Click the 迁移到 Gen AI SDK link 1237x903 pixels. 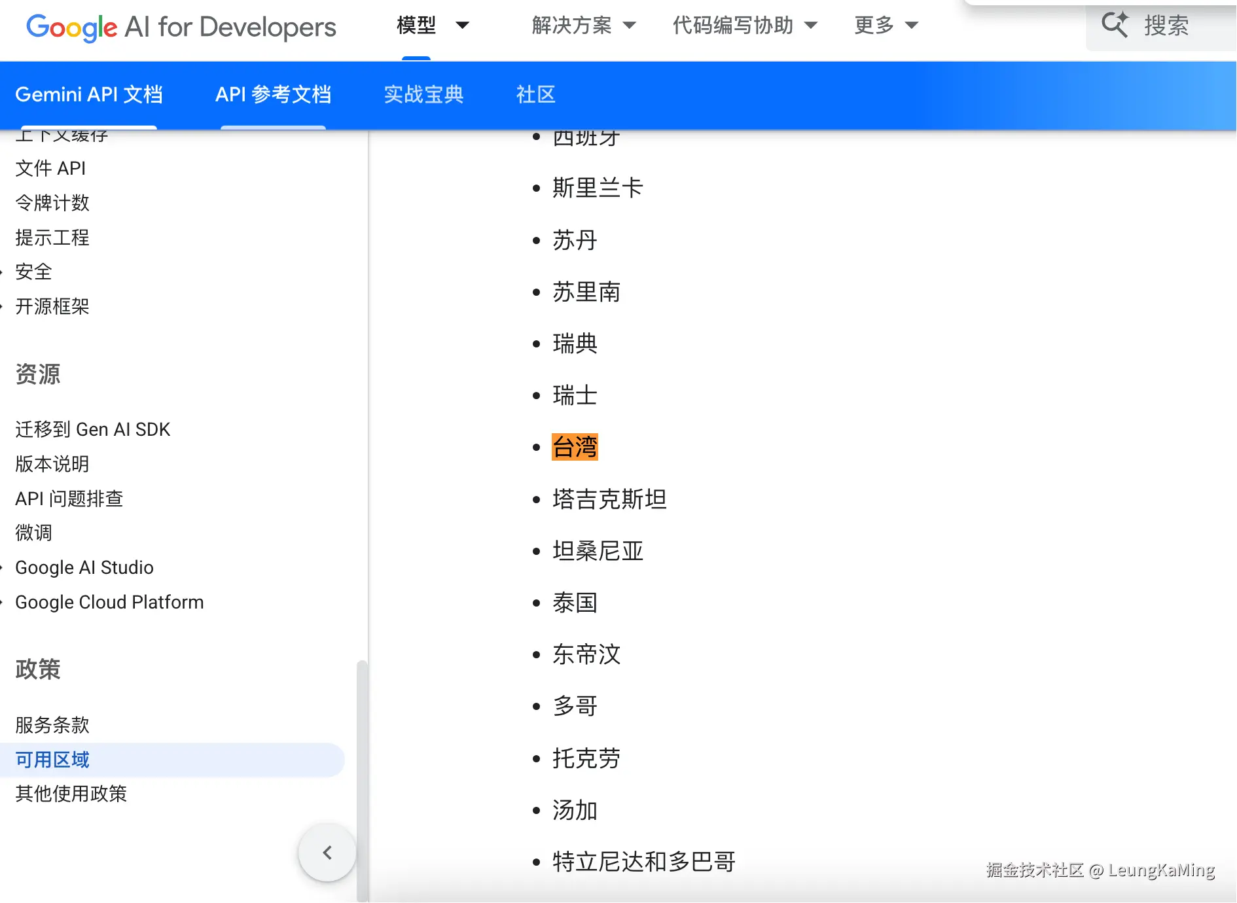tap(92, 429)
